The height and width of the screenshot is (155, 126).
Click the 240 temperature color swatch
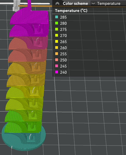pos(57,72)
